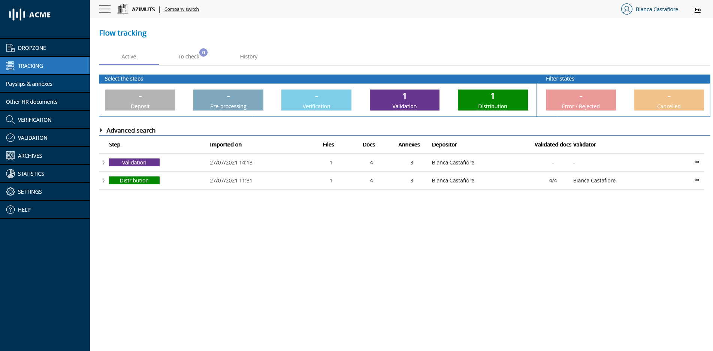
Task: Show the Distribution row document details
Action: click(697, 180)
